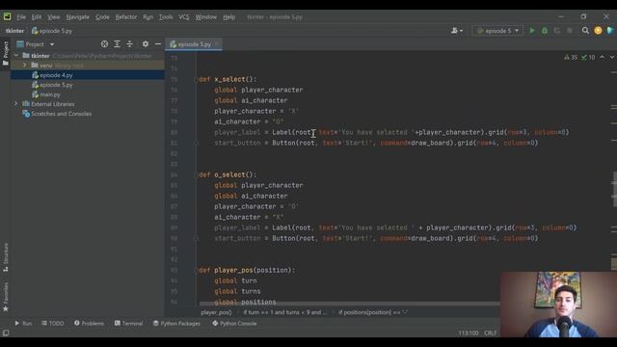Screen dimensions: 617x347
Task: Open Python Packages tool window
Action: point(176,324)
